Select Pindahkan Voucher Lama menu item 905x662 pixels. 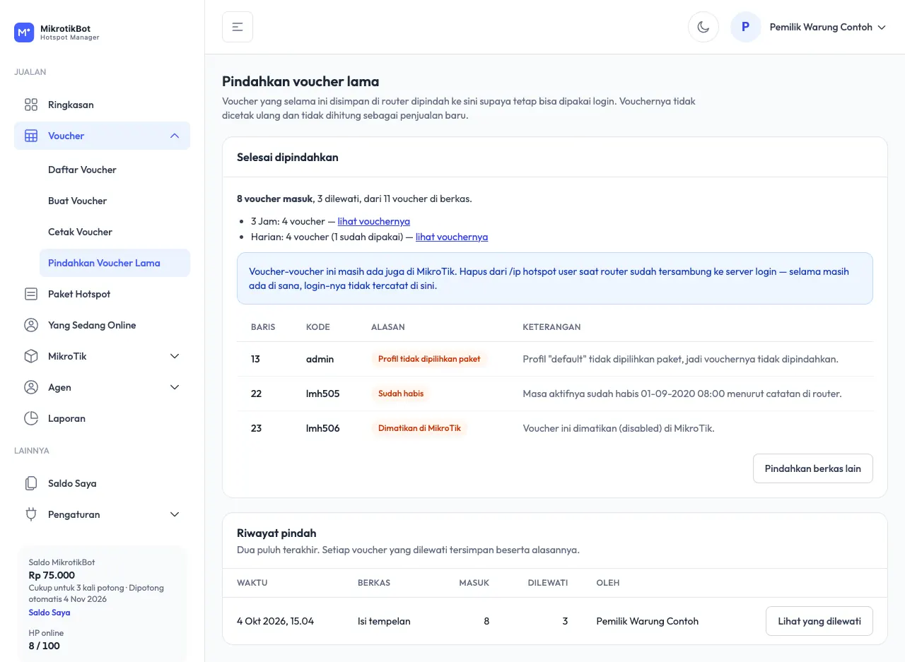[x=115, y=263]
